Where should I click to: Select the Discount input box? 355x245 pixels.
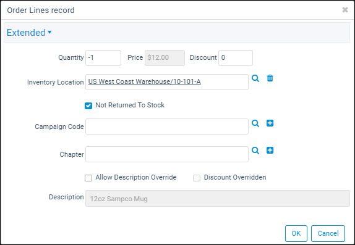tap(236, 58)
